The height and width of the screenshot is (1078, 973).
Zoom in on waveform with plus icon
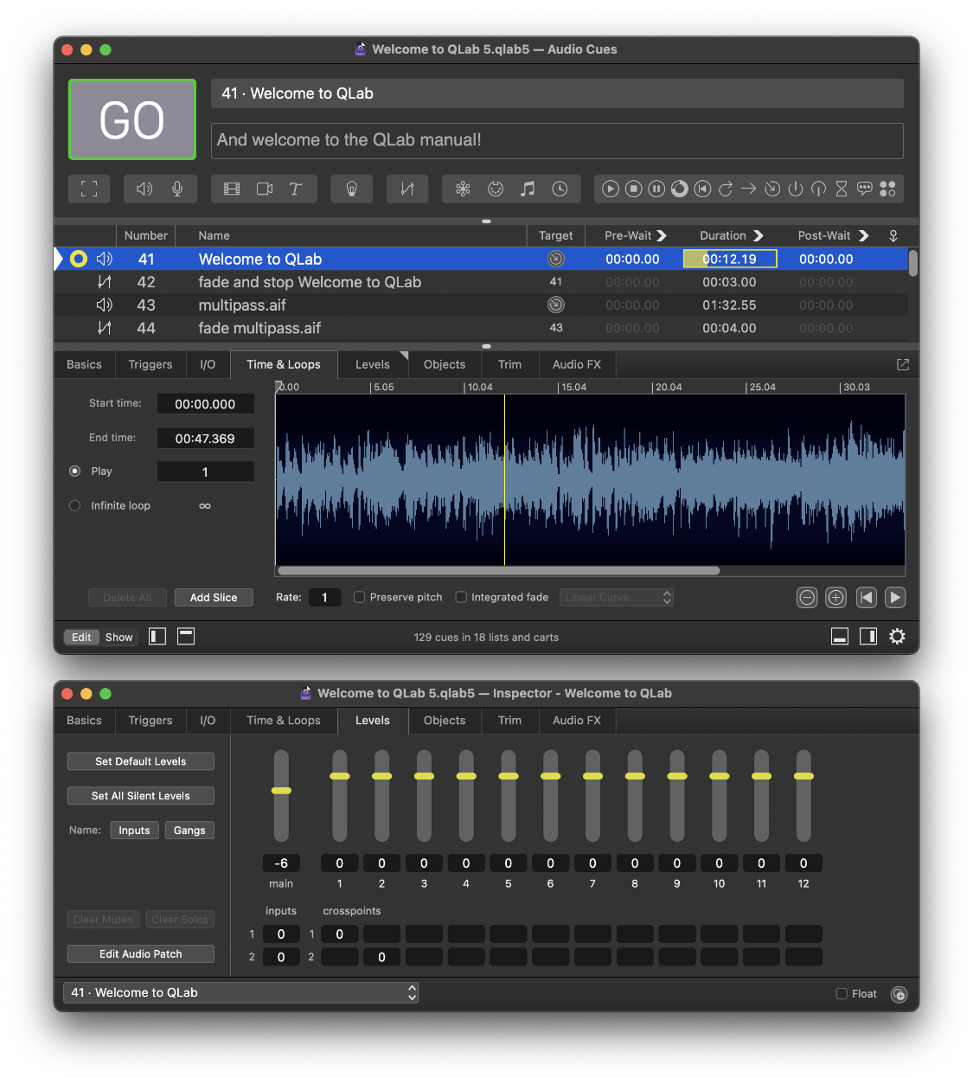coord(835,597)
